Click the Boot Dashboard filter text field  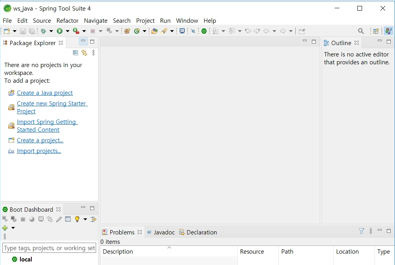tap(49, 248)
